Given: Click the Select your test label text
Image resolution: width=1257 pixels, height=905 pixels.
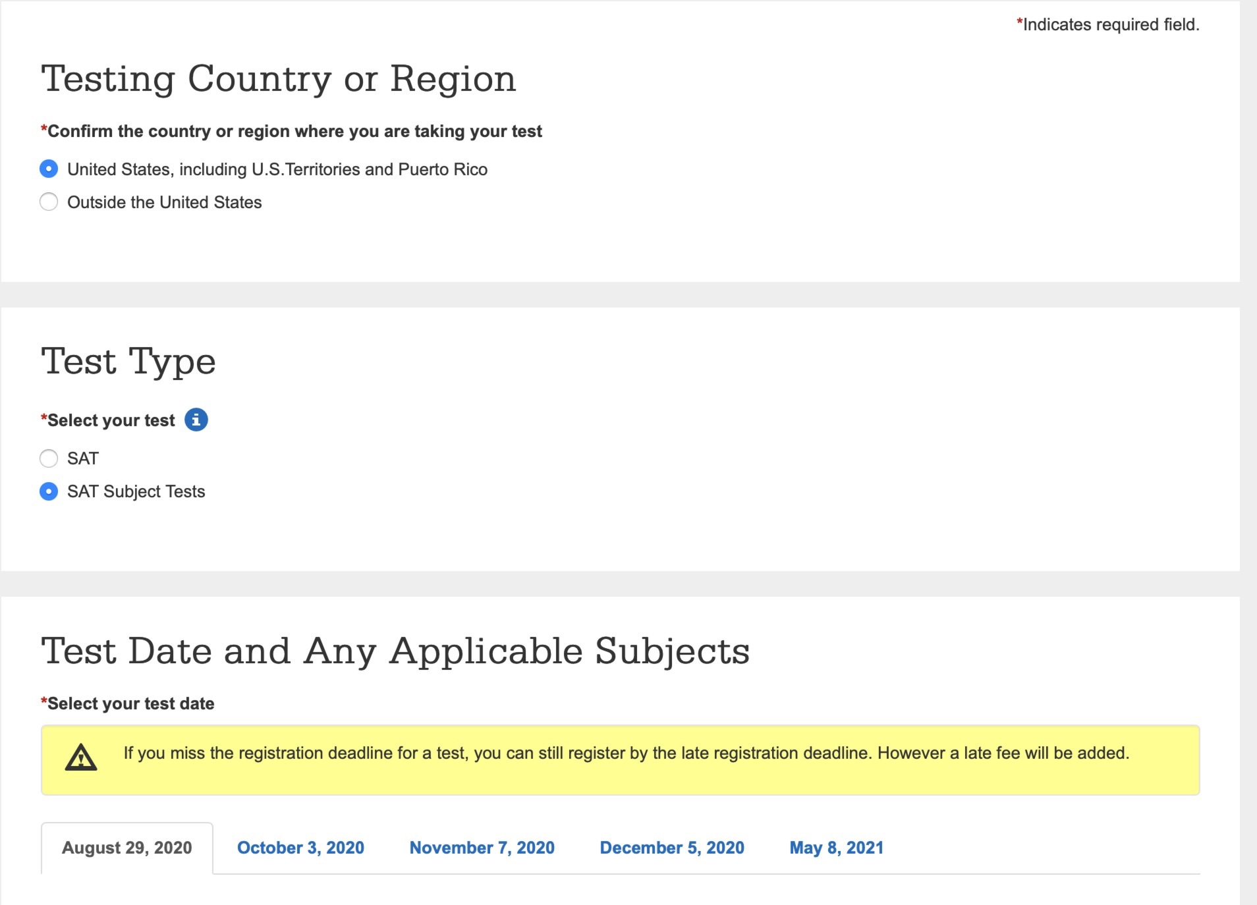Looking at the screenshot, I should click(x=111, y=420).
